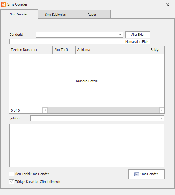Click the 0 of 0 record counter
The image size is (175, 195).
(x=15, y=110)
